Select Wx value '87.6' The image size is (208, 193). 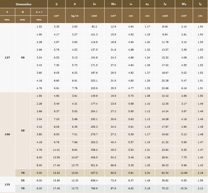click(113, 188)
